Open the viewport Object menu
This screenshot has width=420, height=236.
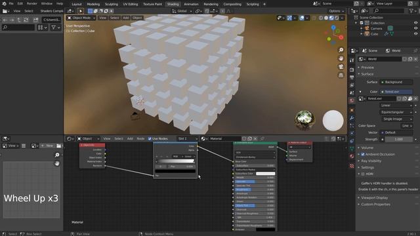click(137, 18)
